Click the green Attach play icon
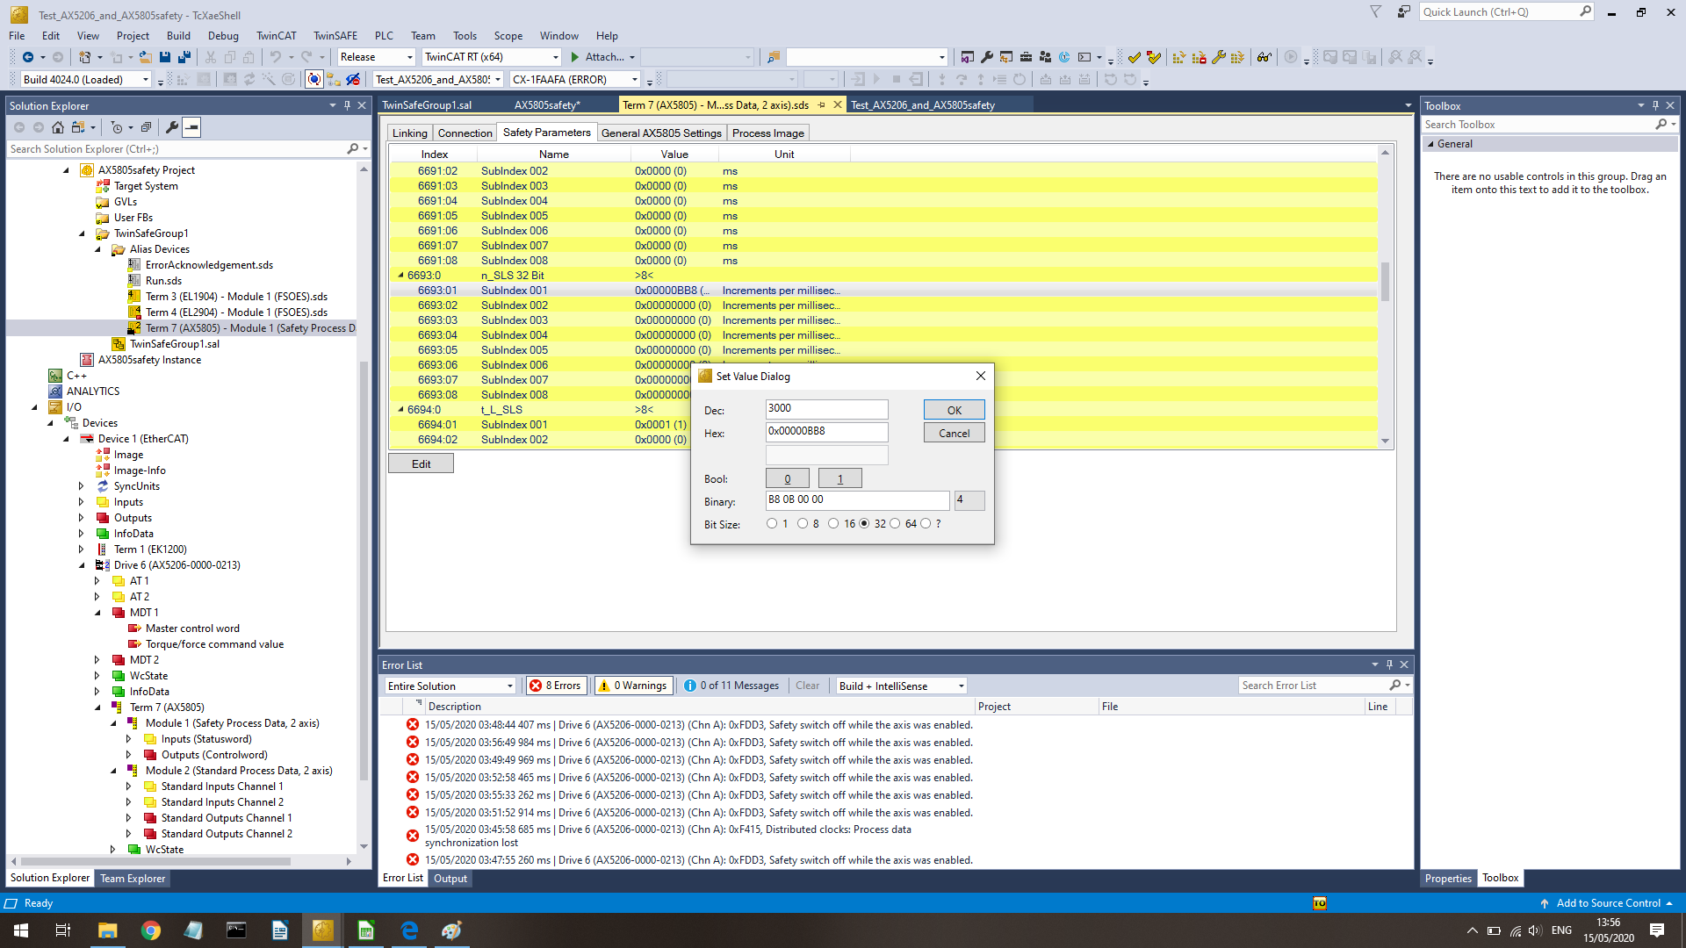The width and height of the screenshot is (1686, 948). coord(575,57)
